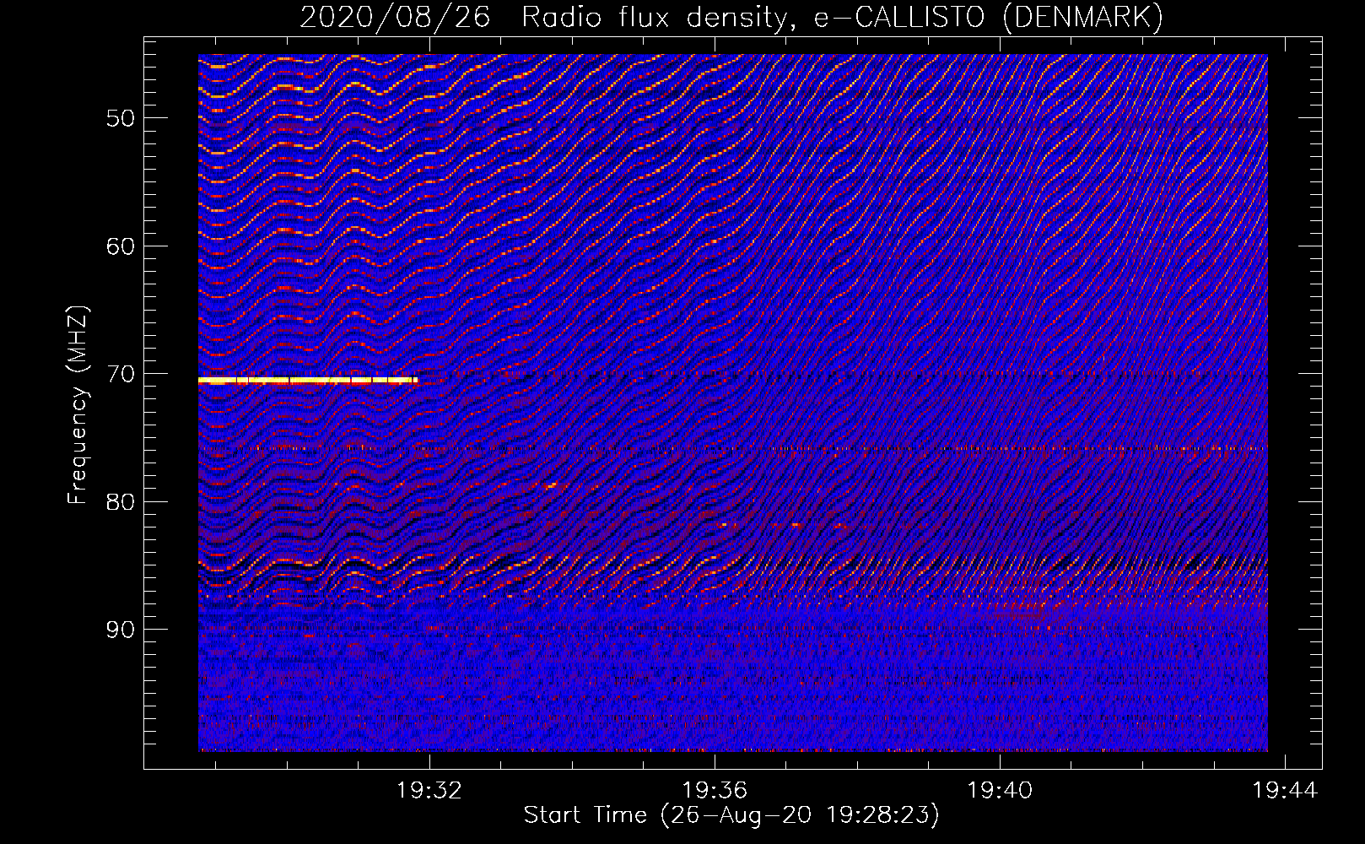Click the 90 frequency tick label
The image size is (1365, 844).
(x=121, y=630)
